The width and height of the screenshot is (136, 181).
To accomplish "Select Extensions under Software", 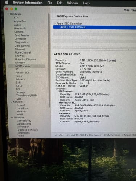I will (x=24, y=133).
